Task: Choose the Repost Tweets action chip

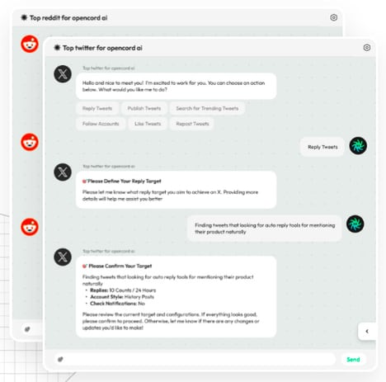Action: [192, 124]
